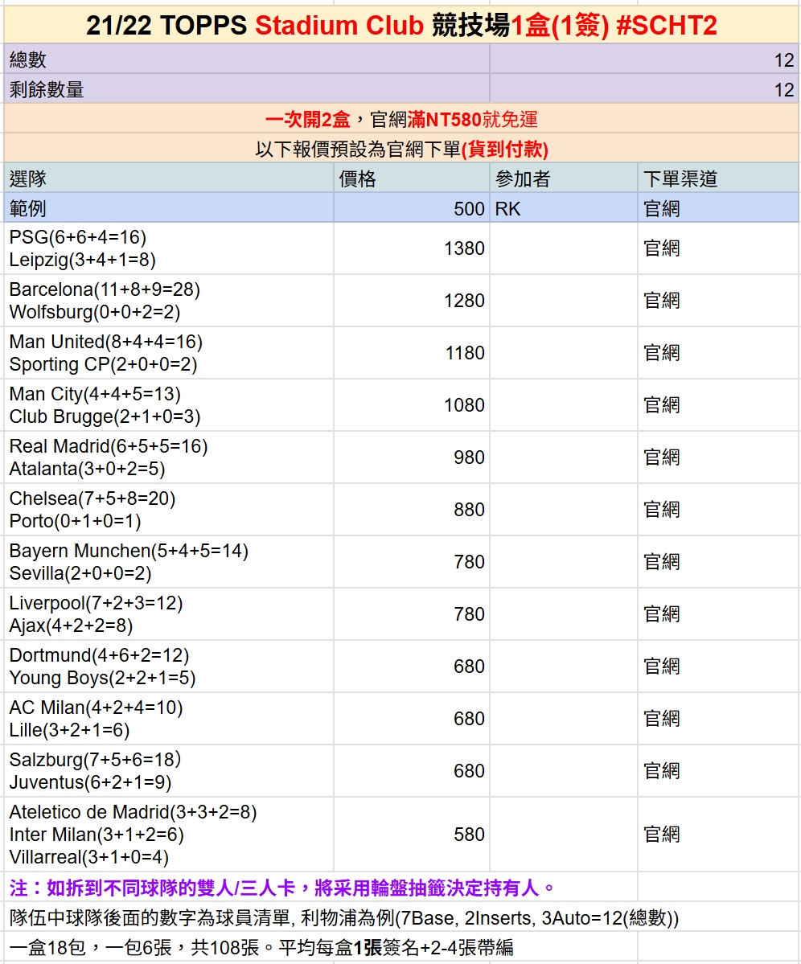Click the '剩餘數量' label cell
This screenshot has width=801, height=964.
pos(247,89)
